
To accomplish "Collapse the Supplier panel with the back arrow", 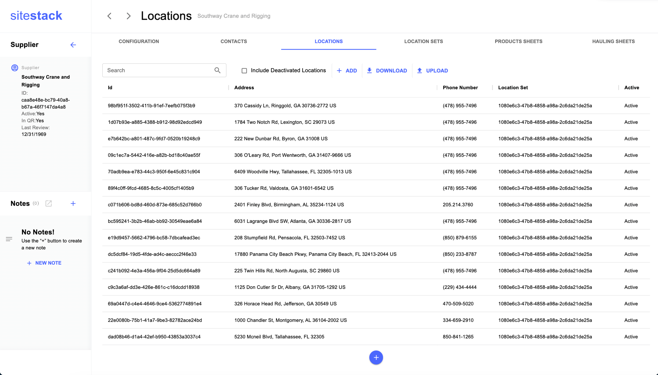I will pos(73,45).
